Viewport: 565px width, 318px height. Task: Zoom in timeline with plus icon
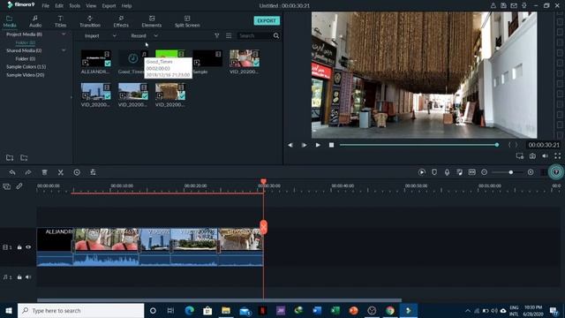[x=531, y=172]
